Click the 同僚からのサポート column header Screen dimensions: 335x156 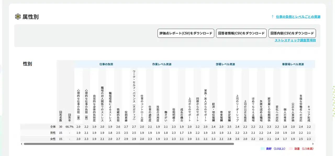(198, 109)
